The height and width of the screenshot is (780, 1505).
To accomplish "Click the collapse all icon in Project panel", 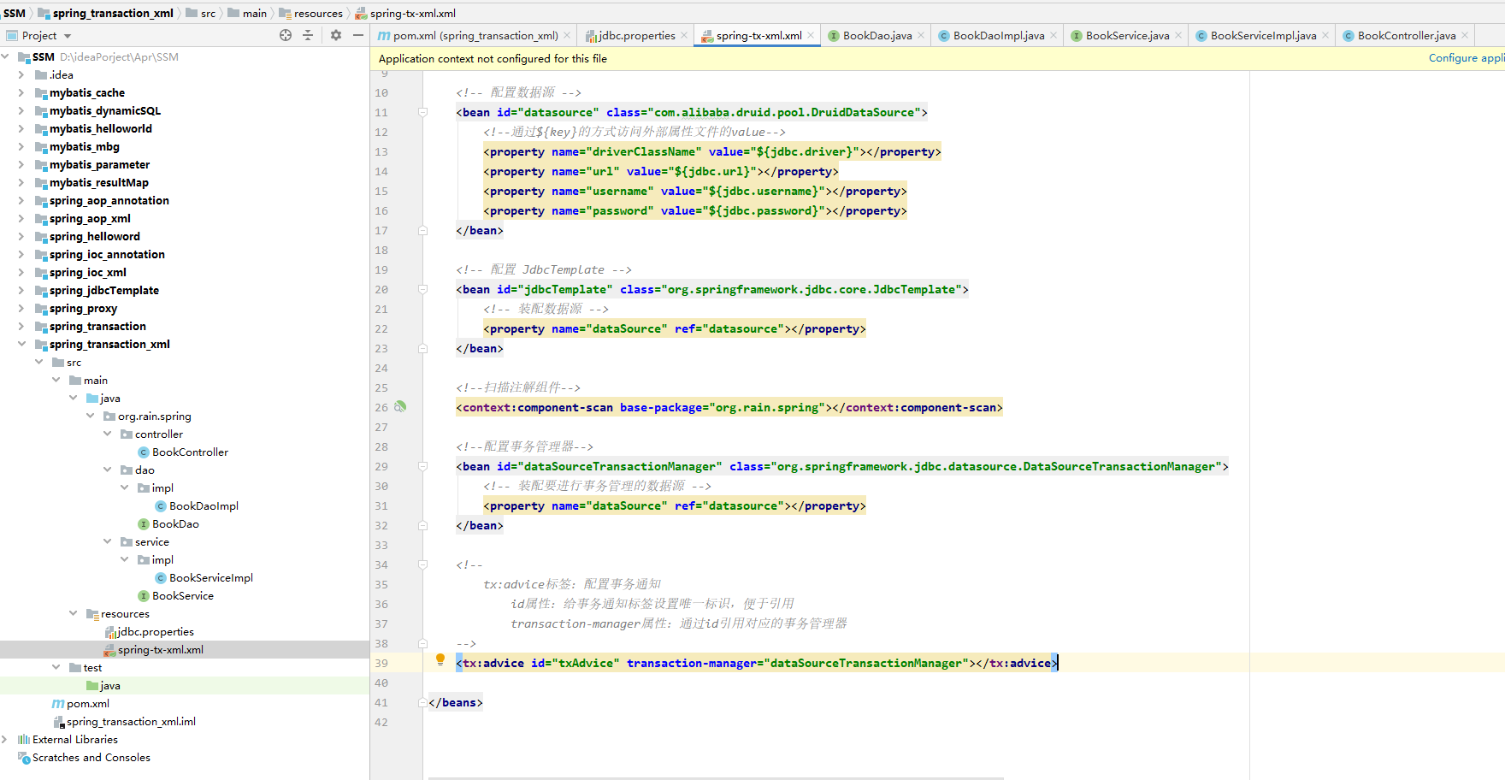I will point(308,35).
